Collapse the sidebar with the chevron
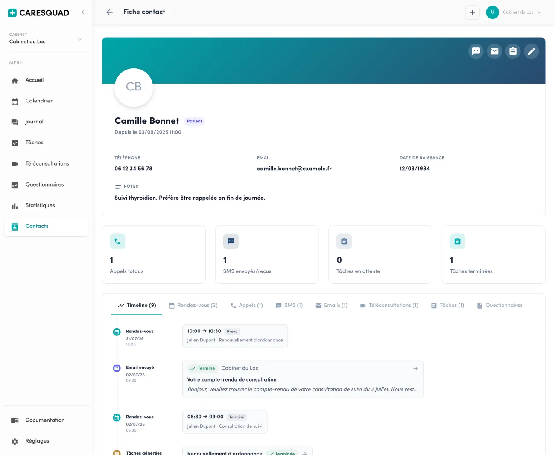The width and height of the screenshot is (555, 455). tap(82, 12)
